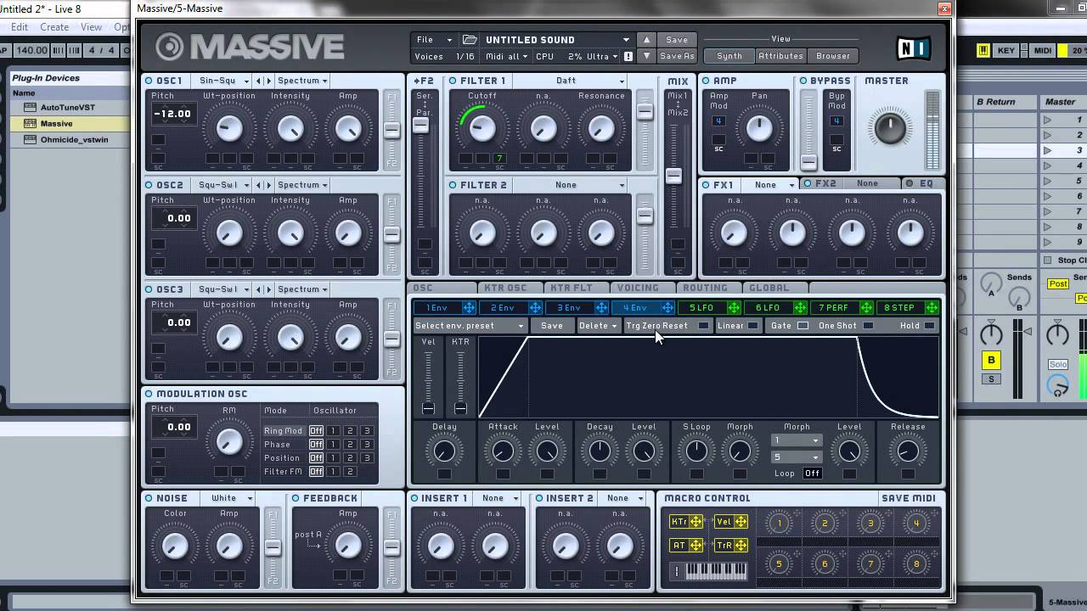Click macro control knob 1
Image resolution: width=1087 pixels, height=611 pixels.
click(779, 524)
